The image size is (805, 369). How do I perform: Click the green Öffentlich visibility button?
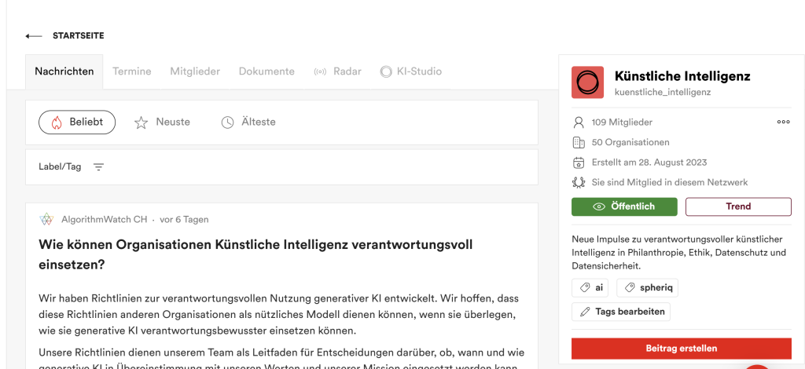(624, 206)
